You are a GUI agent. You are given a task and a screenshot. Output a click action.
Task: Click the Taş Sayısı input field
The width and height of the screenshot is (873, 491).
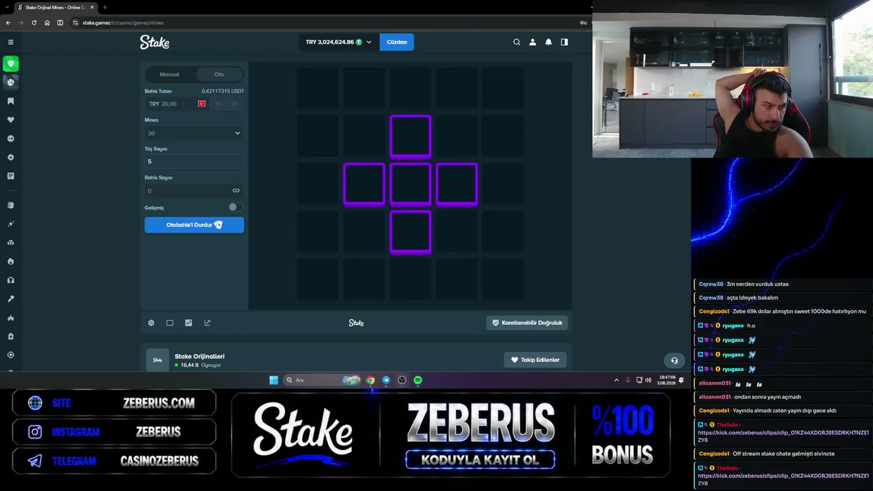[194, 162]
